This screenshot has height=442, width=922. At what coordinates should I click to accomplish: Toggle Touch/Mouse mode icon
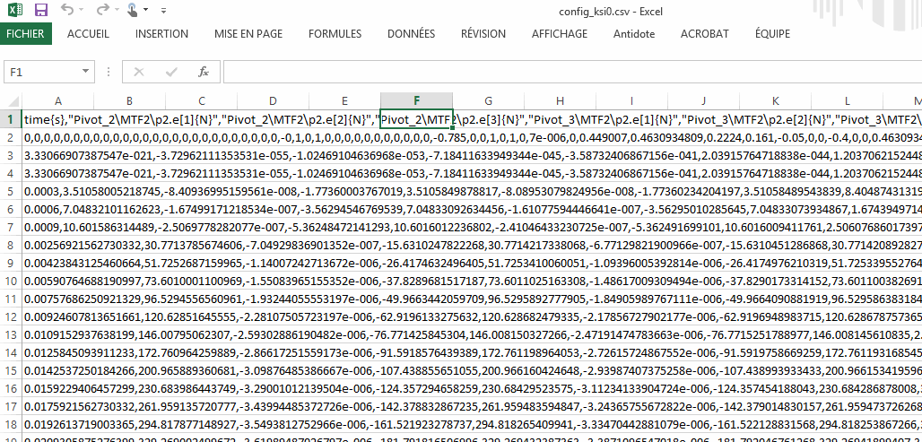(131, 10)
